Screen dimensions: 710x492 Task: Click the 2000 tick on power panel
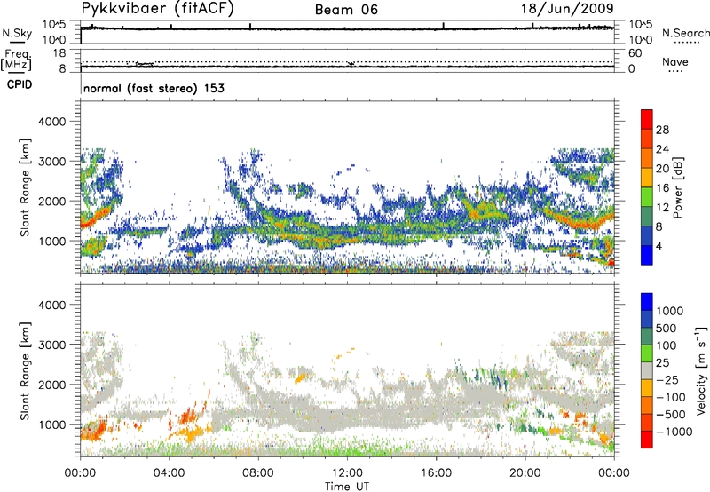(51, 201)
